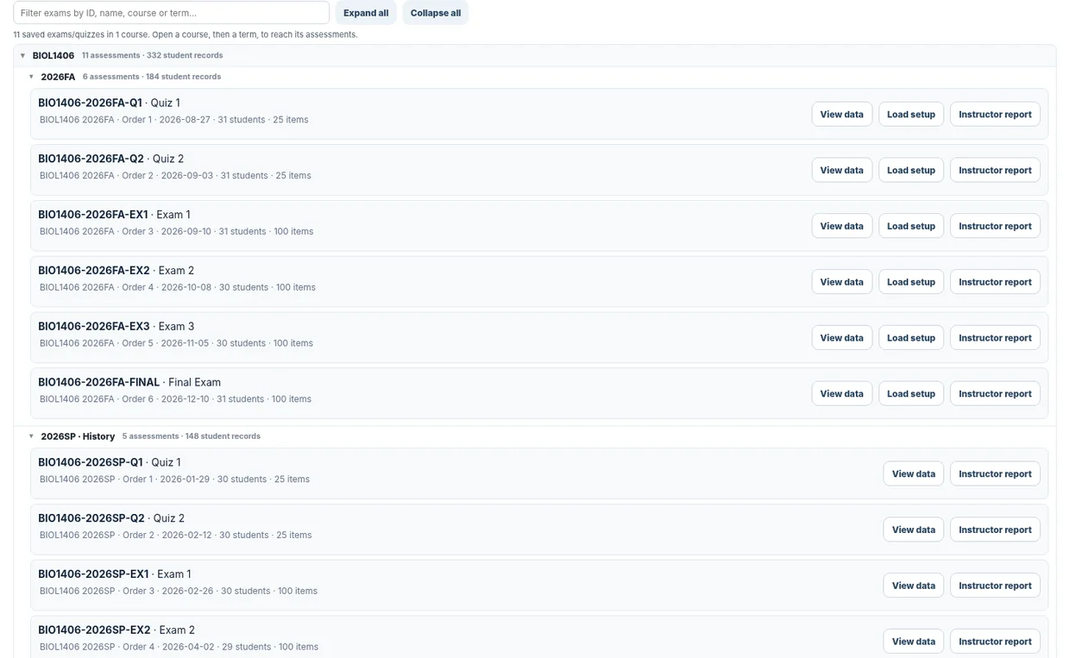Load setup for BIO1406-2026FA-EX2

point(911,282)
